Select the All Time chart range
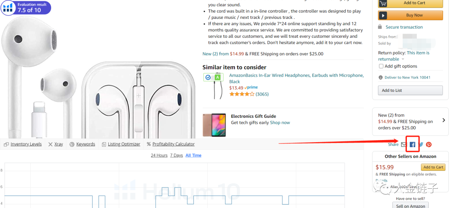The height and width of the screenshot is (208, 453). pyautogui.click(x=193, y=156)
